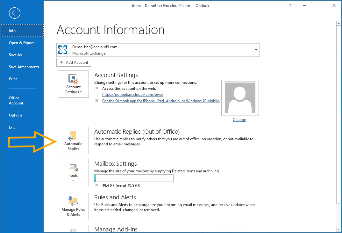Viewport: 342px width, 233px height.
Task: Go back using the circled arrow
Action: 15,13
